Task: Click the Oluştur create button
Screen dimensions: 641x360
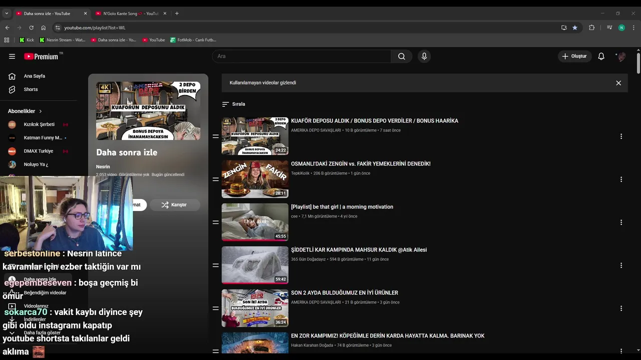Action: pyautogui.click(x=575, y=56)
